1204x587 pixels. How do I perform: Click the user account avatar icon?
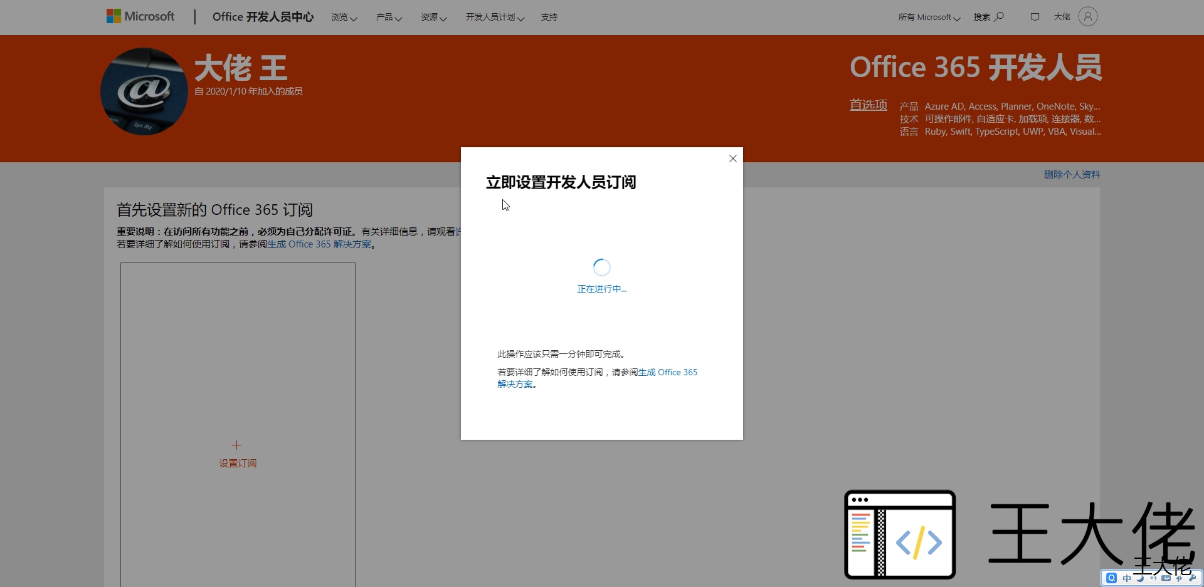[x=1088, y=16]
